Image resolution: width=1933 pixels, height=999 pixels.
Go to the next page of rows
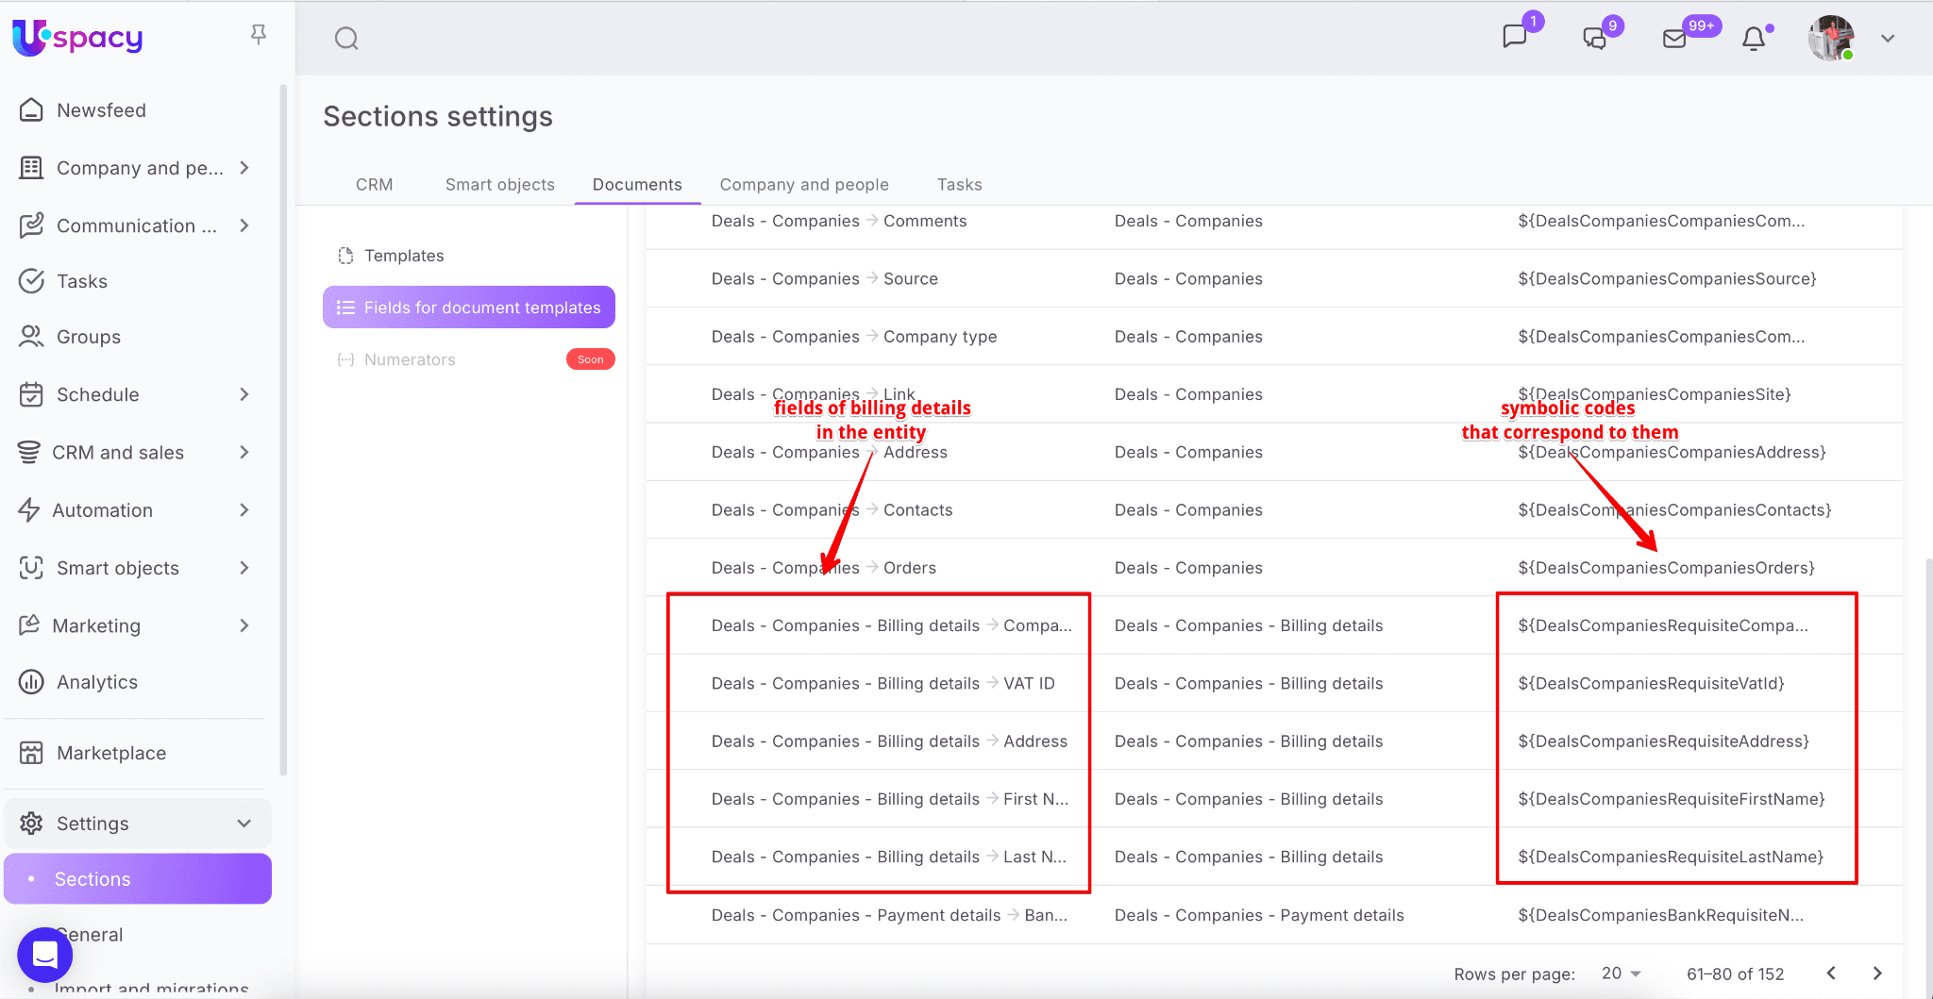1877,974
